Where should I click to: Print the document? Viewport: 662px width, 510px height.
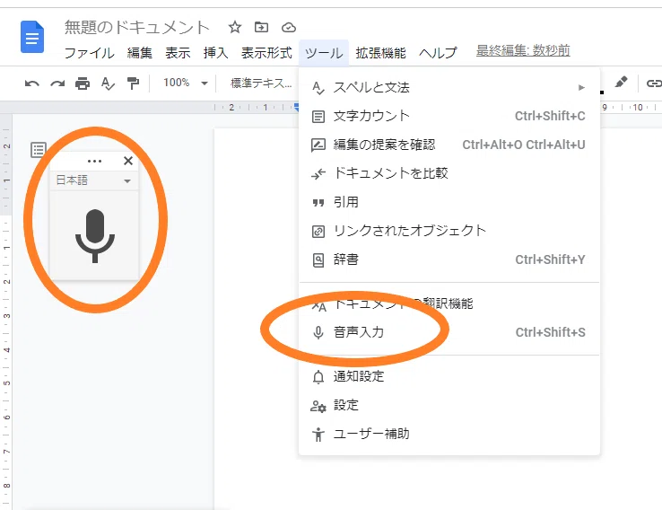tap(83, 84)
